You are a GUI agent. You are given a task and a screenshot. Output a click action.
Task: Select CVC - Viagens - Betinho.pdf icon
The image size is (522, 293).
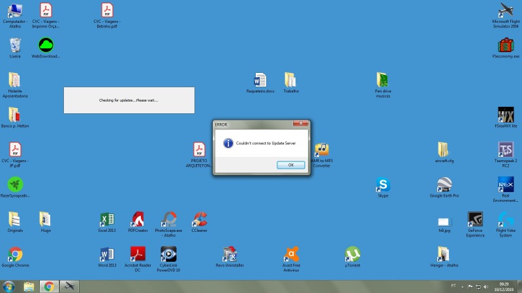tap(107, 16)
